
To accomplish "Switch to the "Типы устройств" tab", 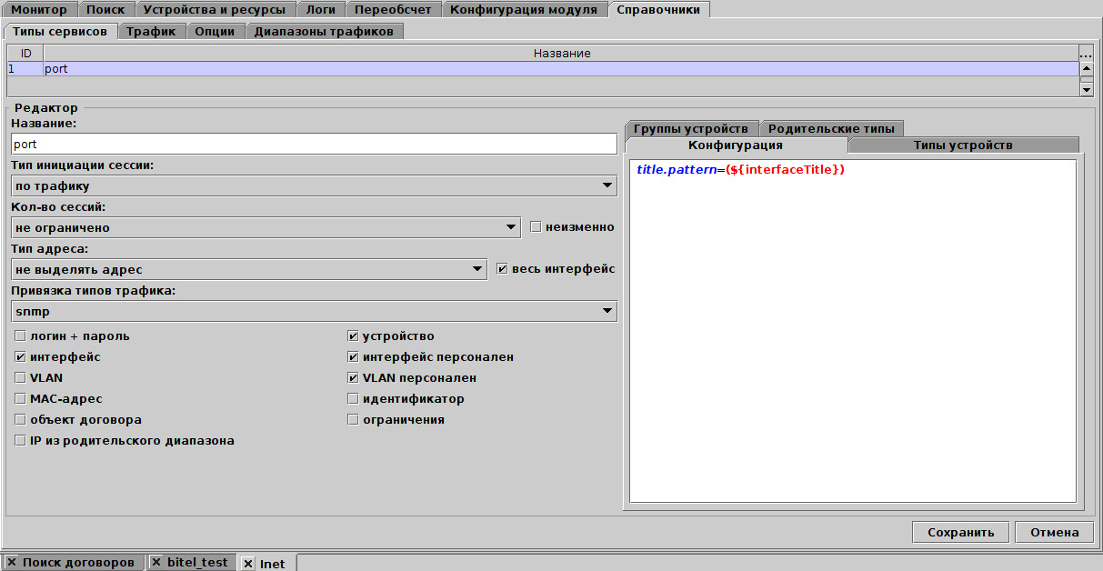I will tap(963, 144).
